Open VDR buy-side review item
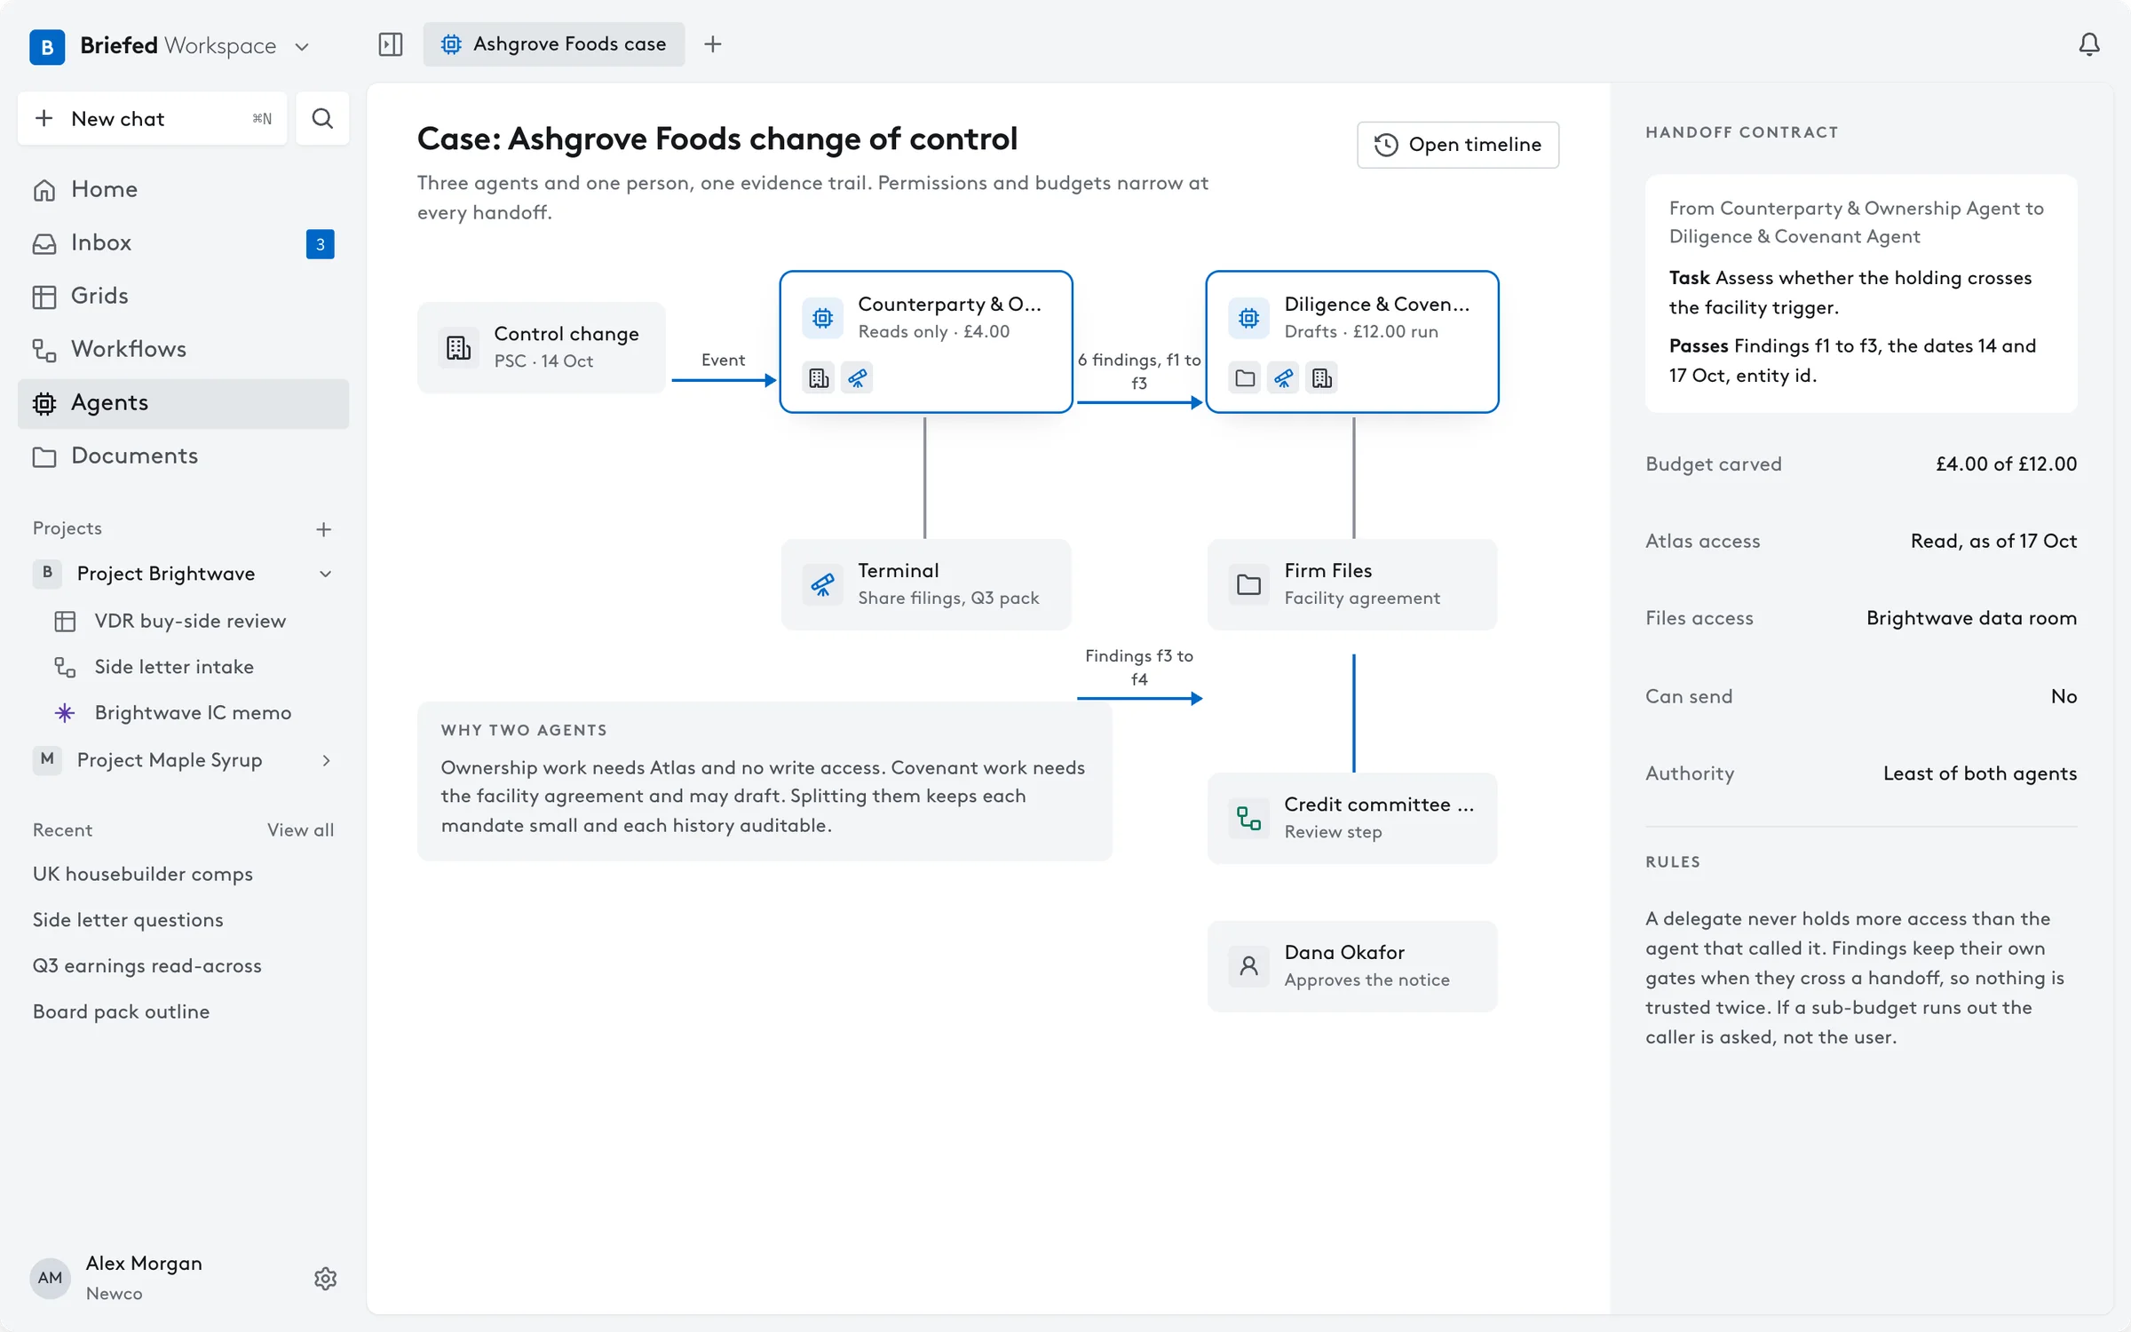Viewport: 2131px width, 1332px height. (x=183, y=621)
